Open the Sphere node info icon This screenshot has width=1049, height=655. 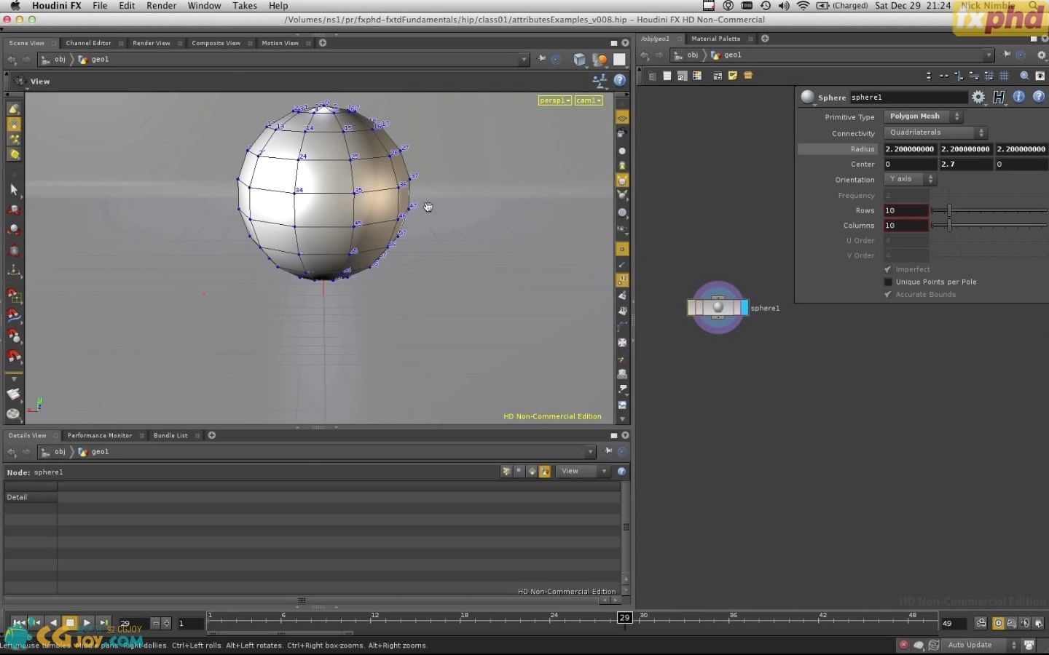click(x=1018, y=97)
